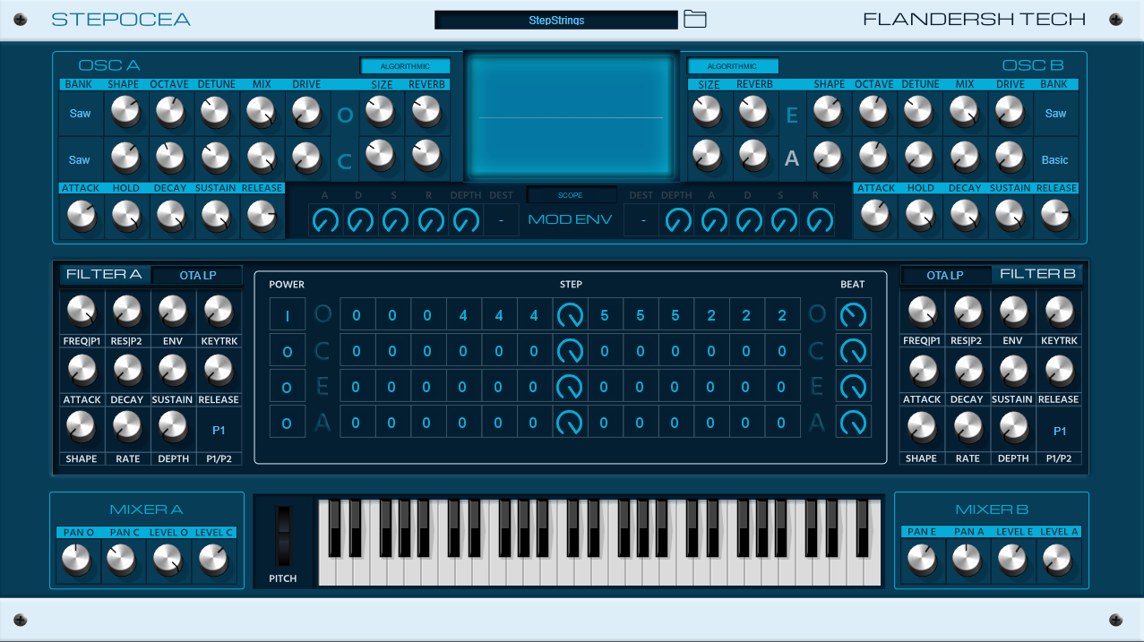Click the Beat knob in sequencer row O
Image resolution: width=1144 pixels, height=642 pixels.
coord(853,315)
